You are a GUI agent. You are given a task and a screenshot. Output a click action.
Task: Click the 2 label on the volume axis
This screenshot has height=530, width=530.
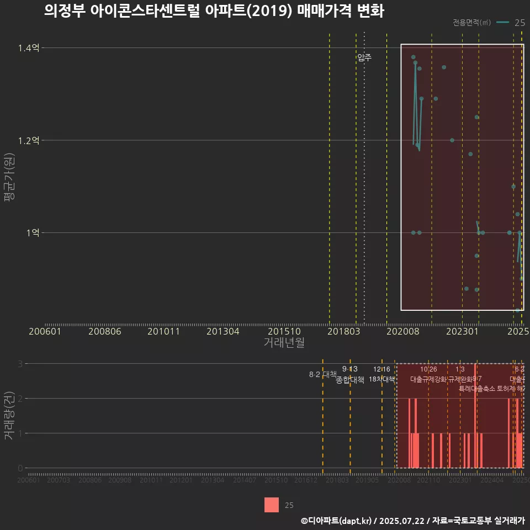(20, 399)
